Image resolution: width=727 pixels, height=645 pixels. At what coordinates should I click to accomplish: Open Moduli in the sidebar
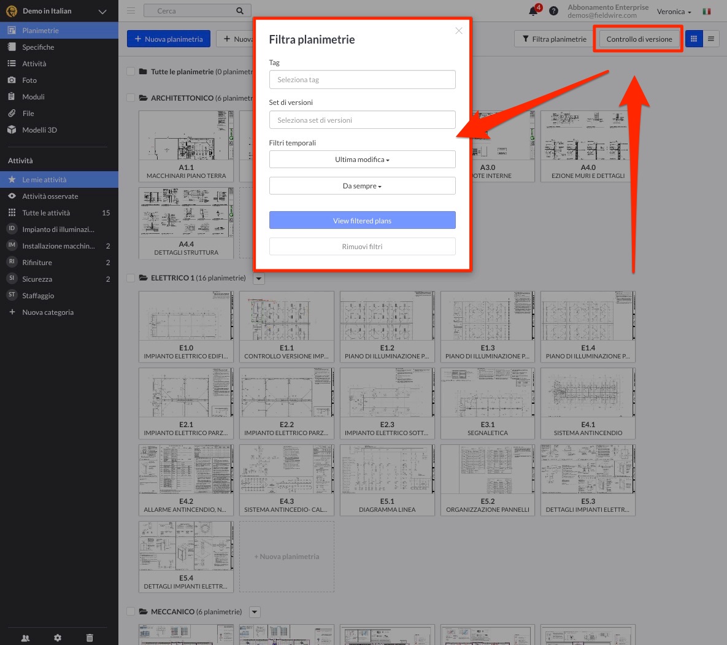(59, 96)
